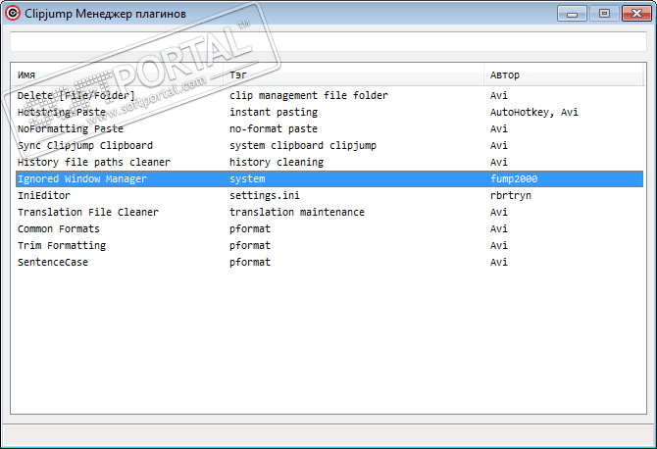
Task: Click the 'translation maintenance' tag cell
Action: pyautogui.click(x=297, y=213)
